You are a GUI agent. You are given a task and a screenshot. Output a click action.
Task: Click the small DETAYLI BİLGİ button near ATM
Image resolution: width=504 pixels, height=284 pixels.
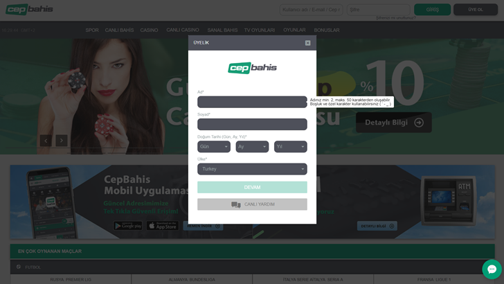[x=377, y=226]
